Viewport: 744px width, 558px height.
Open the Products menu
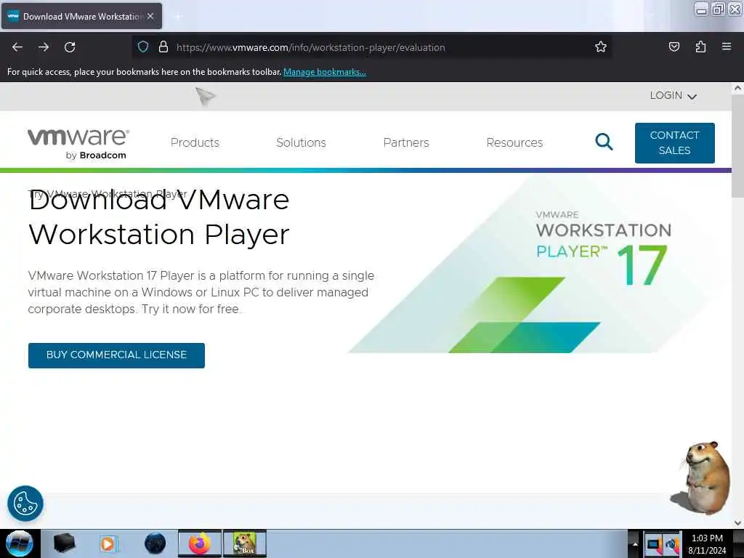pyautogui.click(x=195, y=142)
